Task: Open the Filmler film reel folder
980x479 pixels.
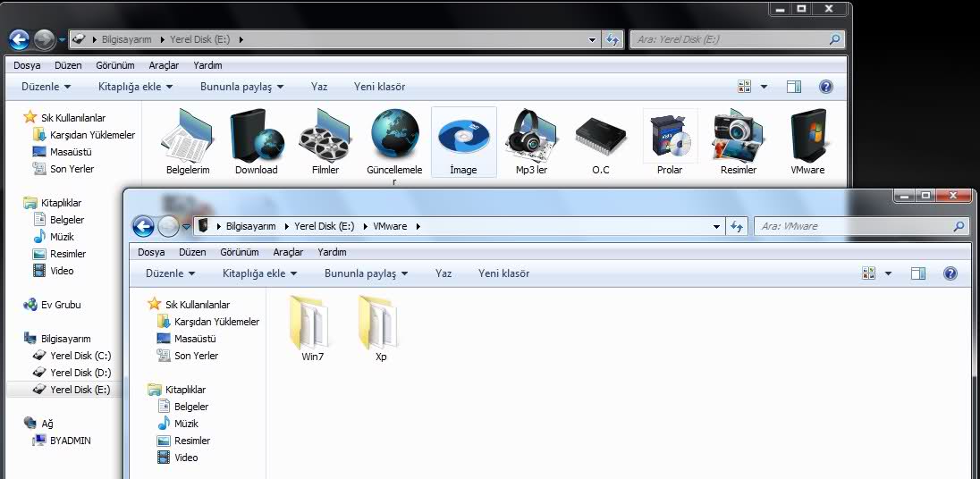Action: pyautogui.click(x=325, y=136)
